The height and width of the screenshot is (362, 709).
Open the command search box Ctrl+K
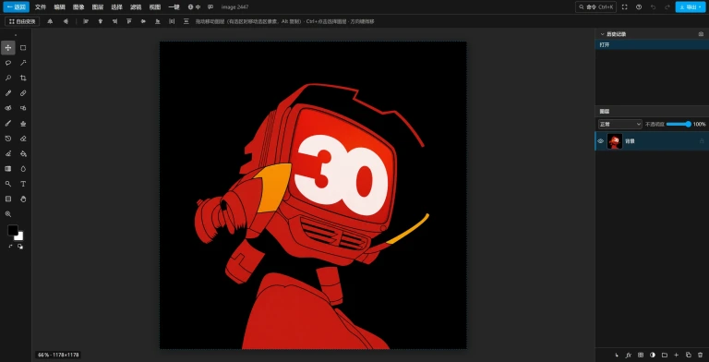[x=595, y=6]
